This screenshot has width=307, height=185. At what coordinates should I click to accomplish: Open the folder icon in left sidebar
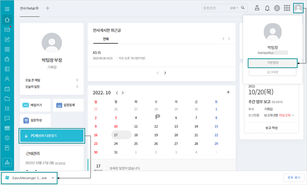click(7, 98)
